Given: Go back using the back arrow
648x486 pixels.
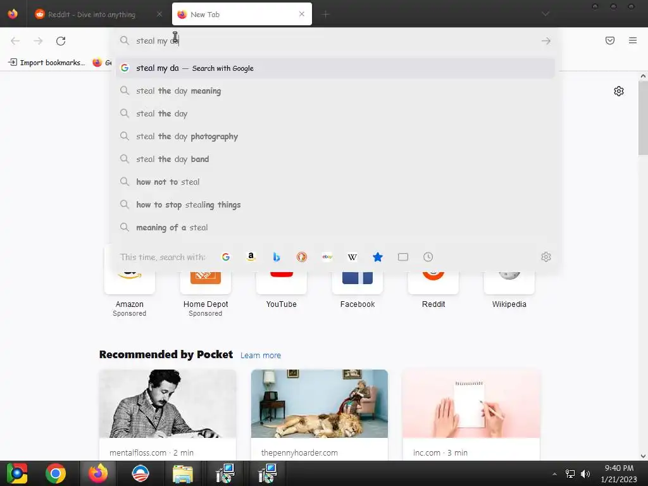Looking at the screenshot, I should (x=15, y=41).
